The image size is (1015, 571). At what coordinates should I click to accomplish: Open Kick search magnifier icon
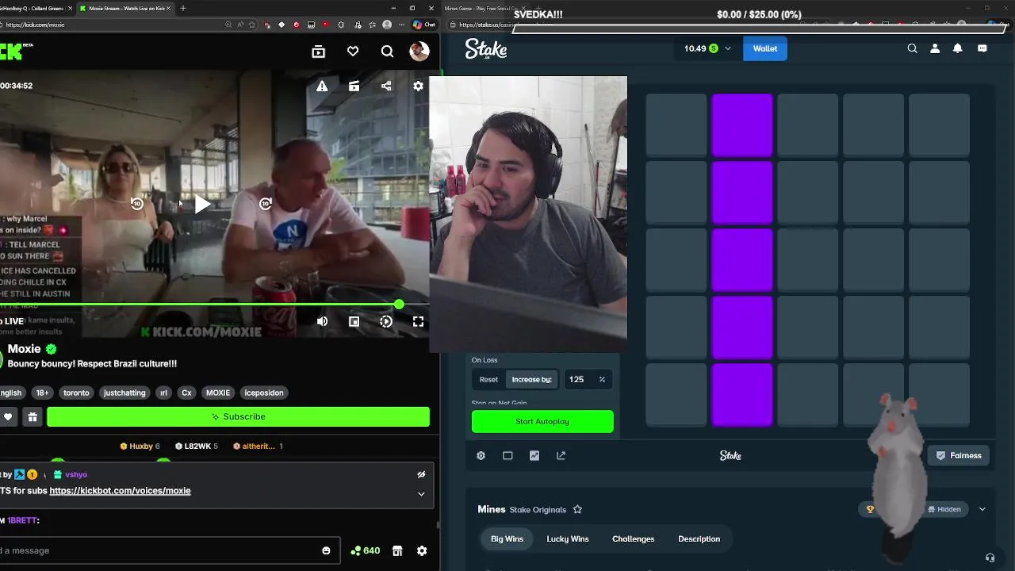pos(387,52)
